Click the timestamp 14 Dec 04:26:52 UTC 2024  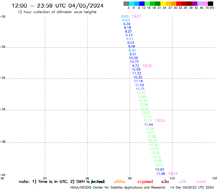(x=192, y=188)
